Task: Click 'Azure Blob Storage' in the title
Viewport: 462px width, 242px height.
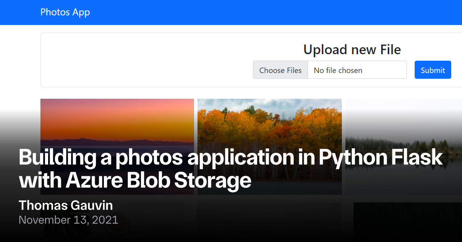Action: (158, 181)
